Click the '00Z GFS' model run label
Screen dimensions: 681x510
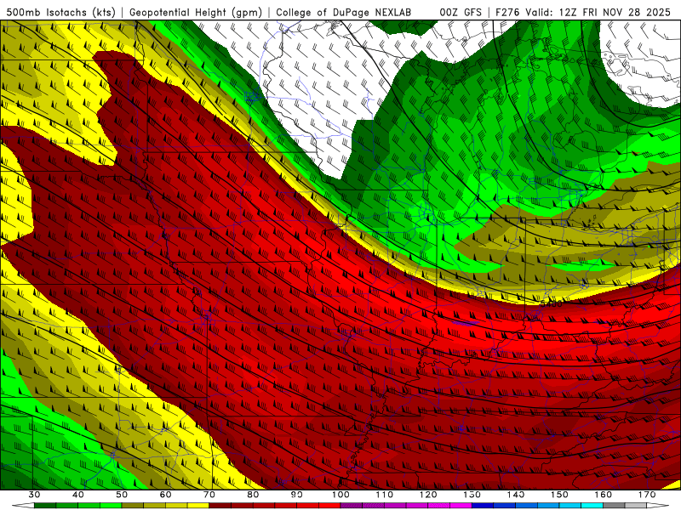[461, 13]
